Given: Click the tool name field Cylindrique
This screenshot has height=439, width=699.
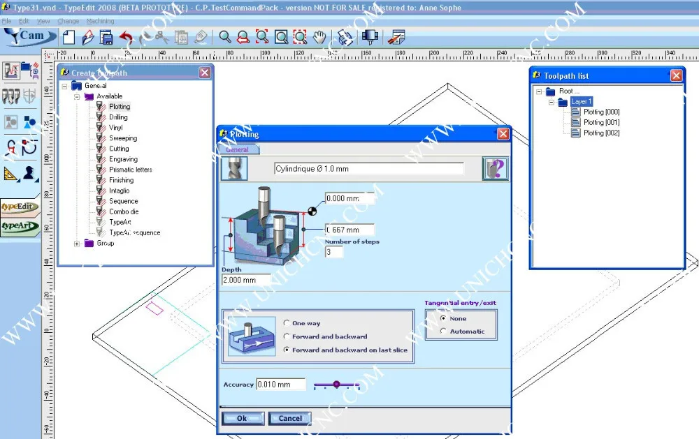Looking at the screenshot, I should pos(368,169).
